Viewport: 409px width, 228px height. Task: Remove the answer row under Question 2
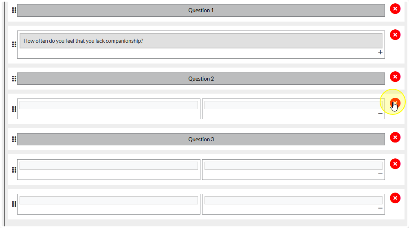[395, 103]
